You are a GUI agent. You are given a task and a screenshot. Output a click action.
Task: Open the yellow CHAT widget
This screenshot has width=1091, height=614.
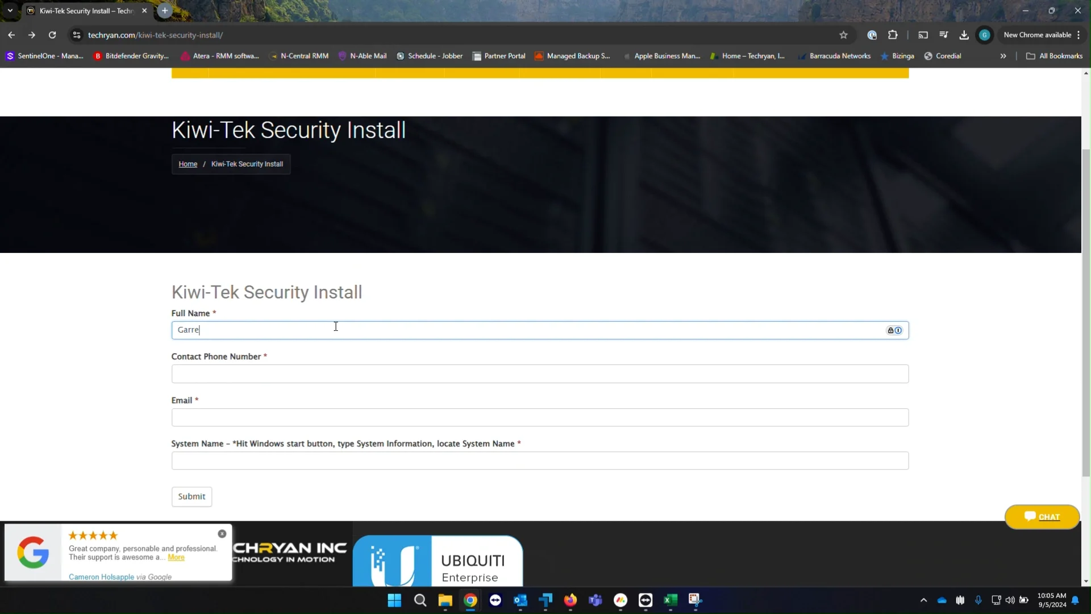[1043, 517]
